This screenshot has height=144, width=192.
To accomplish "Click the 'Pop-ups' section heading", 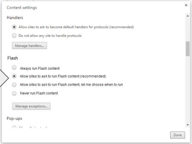I will (15, 119).
